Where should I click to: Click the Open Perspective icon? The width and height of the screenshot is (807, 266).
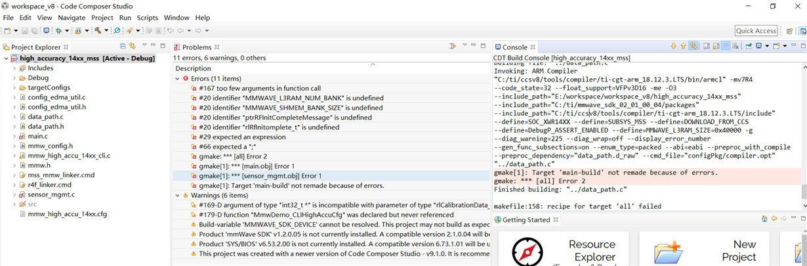(x=789, y=30)
